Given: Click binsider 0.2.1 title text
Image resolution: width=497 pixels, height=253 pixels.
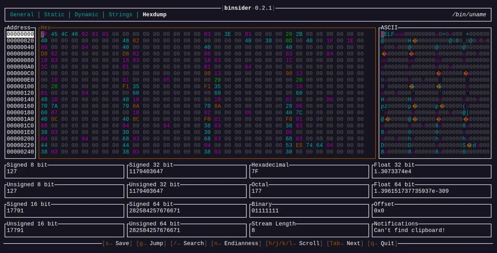Looking at the screenshot, I should click(x=248, y=8).
